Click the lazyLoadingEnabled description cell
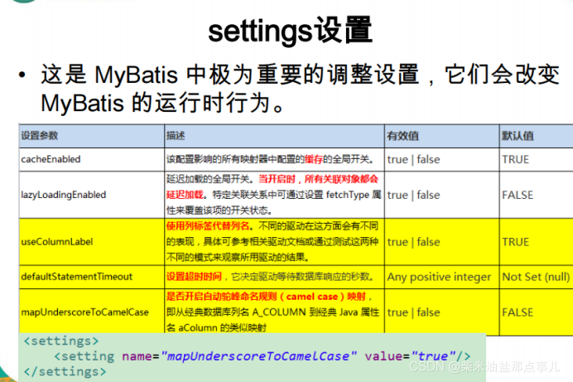This screenshot has height=382, width=573. (274, 195)
